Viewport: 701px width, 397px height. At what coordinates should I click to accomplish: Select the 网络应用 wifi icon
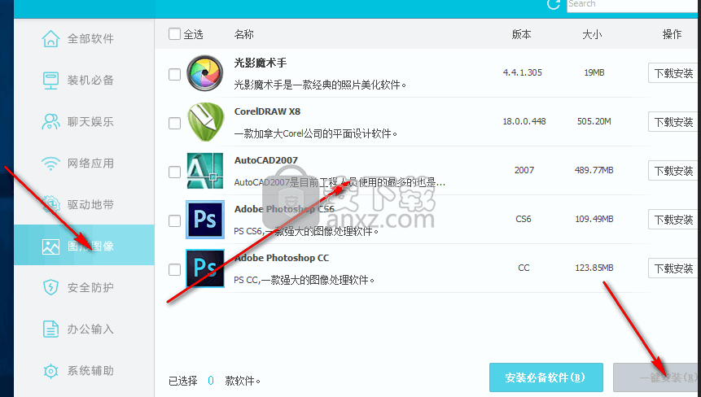click(50, 164)
